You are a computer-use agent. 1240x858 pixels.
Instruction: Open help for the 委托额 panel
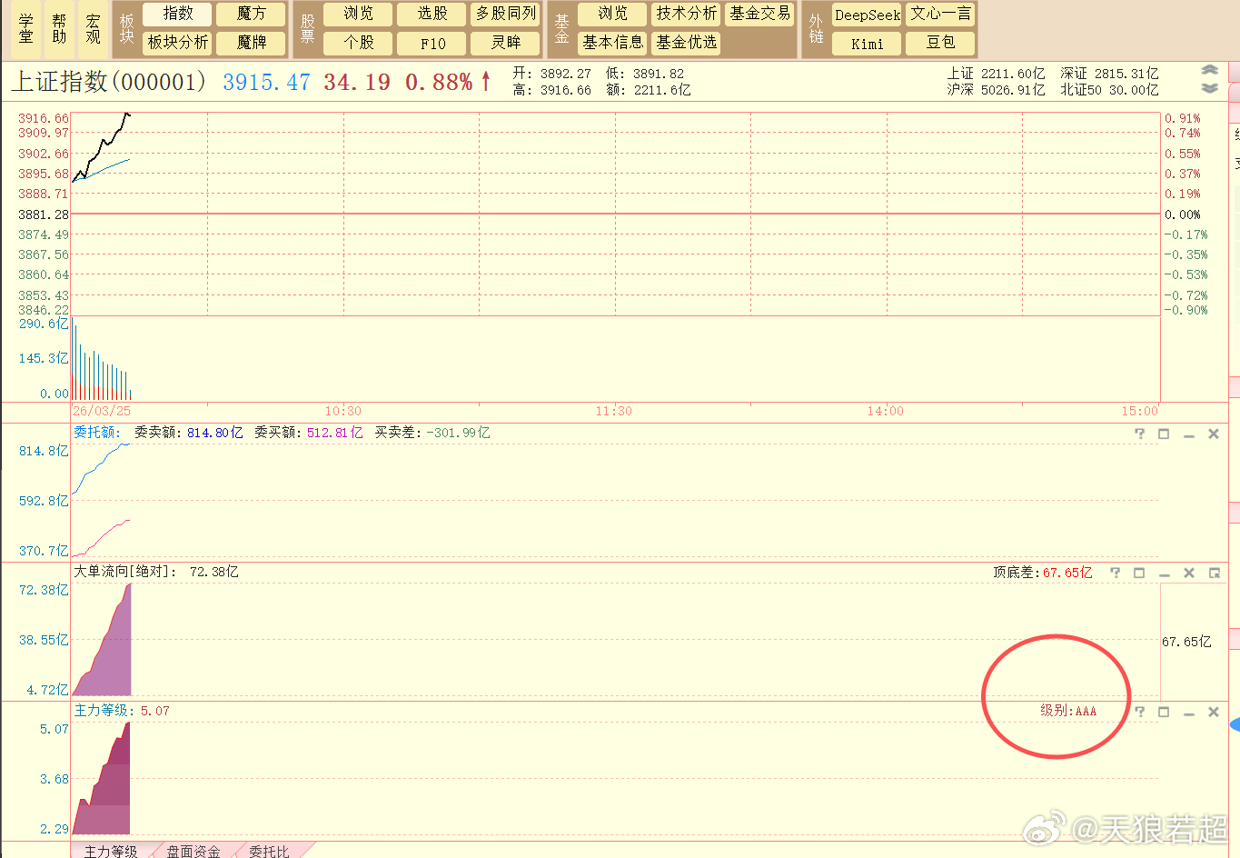click(x=1140, y=434)
